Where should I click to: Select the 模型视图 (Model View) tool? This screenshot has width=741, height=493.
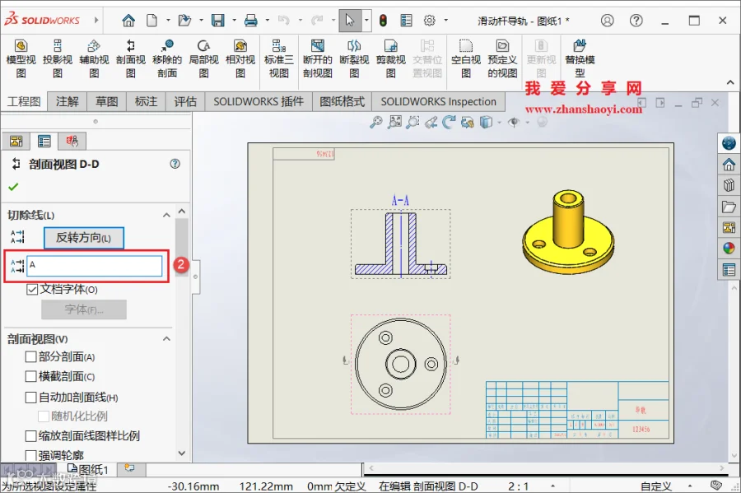tap(21, 58)
